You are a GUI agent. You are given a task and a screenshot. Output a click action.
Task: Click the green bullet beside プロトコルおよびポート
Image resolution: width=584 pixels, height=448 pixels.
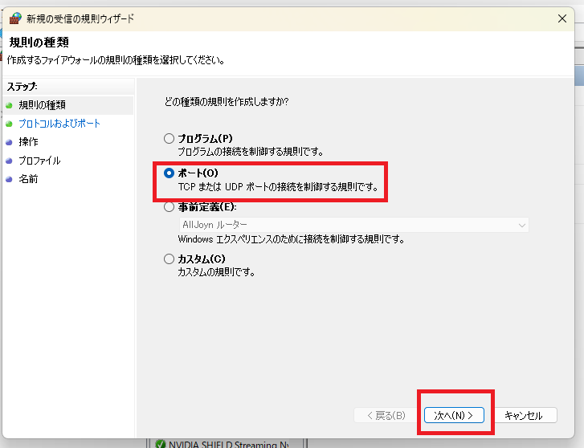pyautogui.click(x=10, y=124)
